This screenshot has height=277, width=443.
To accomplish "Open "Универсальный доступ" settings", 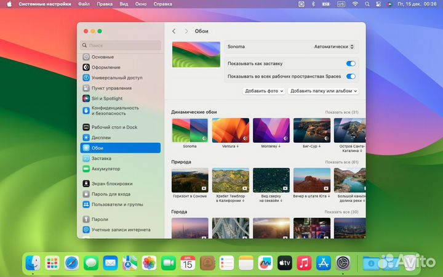I will (x=121, y=78).
